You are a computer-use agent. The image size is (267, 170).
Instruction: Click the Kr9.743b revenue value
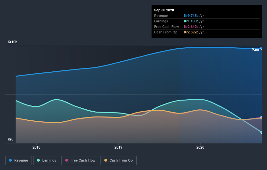(191, 16)
